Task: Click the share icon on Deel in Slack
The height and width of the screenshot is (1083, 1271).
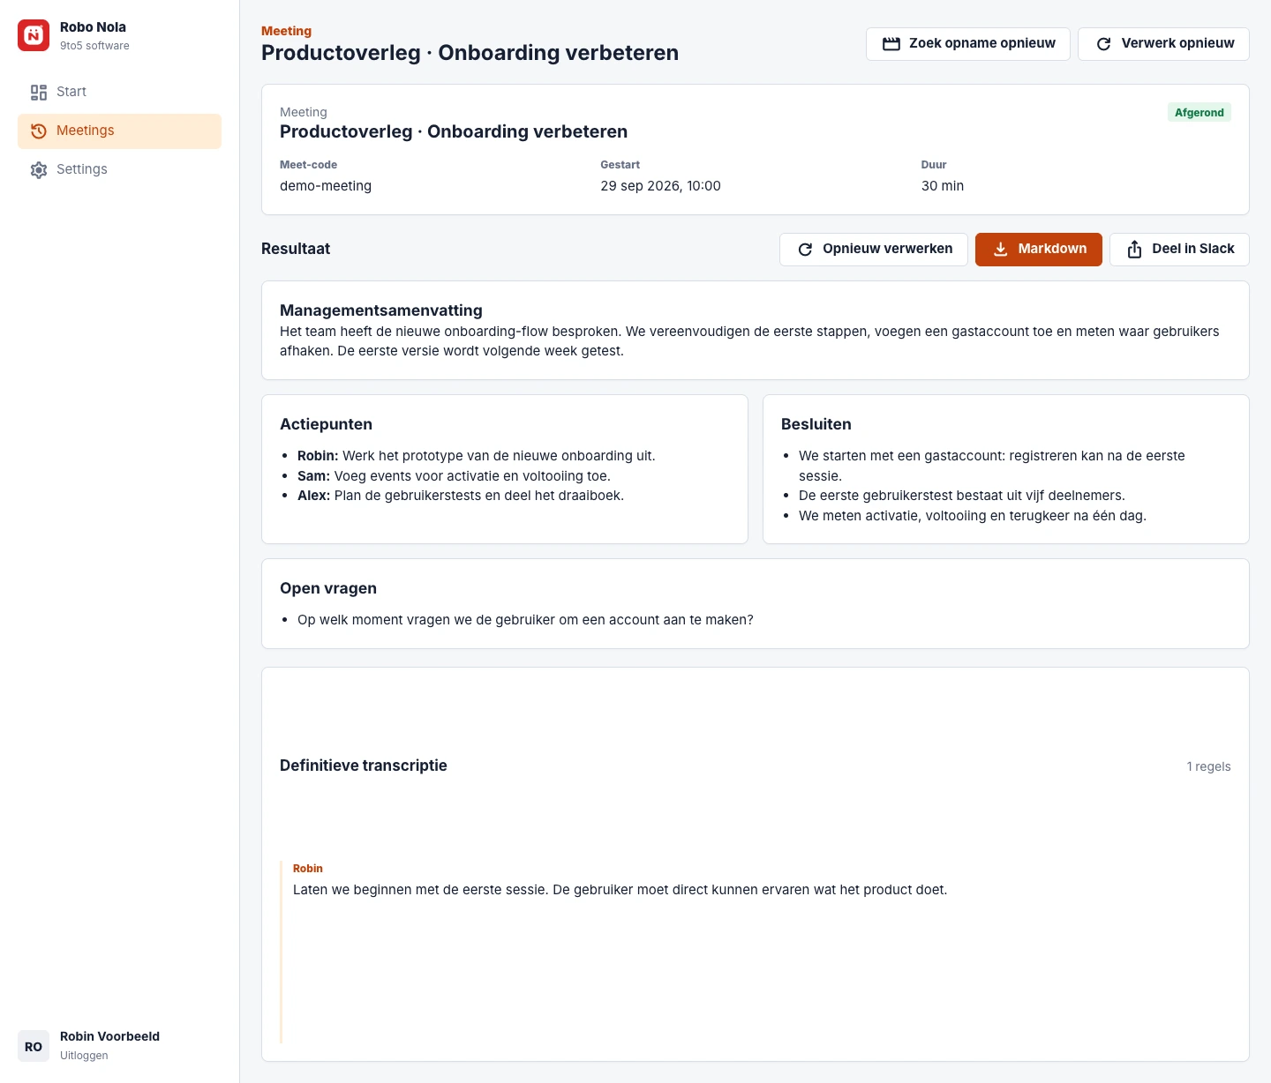Action: (x=1134, y=250)
